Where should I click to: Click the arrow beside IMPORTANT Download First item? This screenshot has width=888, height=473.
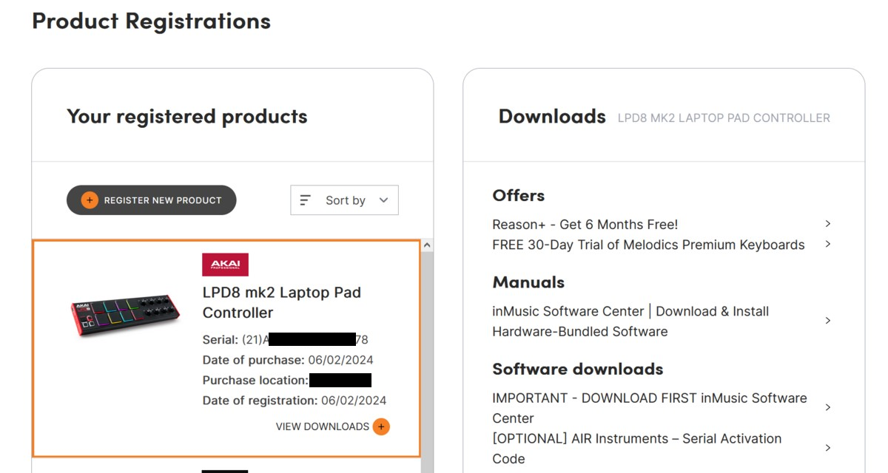click(x=828, y=407)
